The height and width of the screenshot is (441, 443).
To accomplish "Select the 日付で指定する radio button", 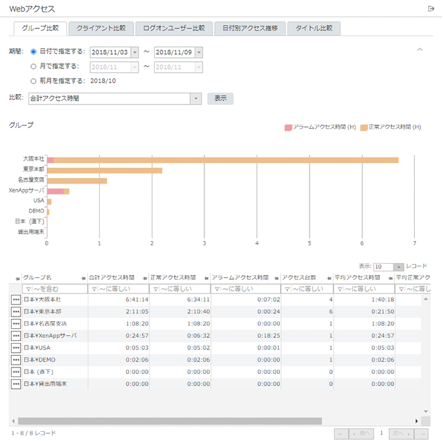I will pos(34,52).
